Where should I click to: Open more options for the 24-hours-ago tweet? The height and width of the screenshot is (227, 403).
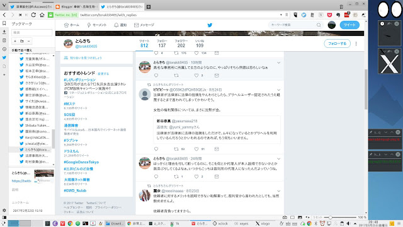click(278, 159)
